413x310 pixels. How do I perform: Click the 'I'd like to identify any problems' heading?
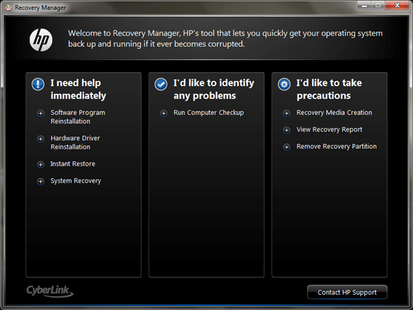[213, 90]
